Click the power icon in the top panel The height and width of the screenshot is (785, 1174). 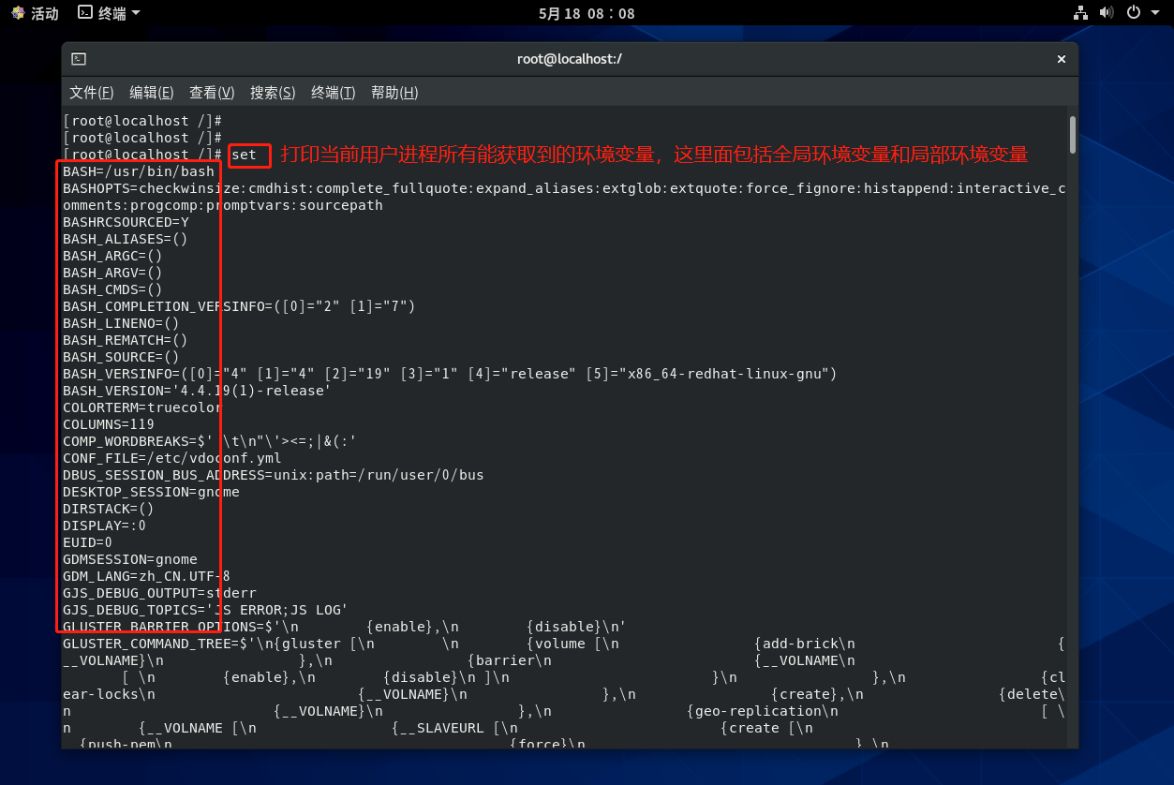(x=1133, y=13)
